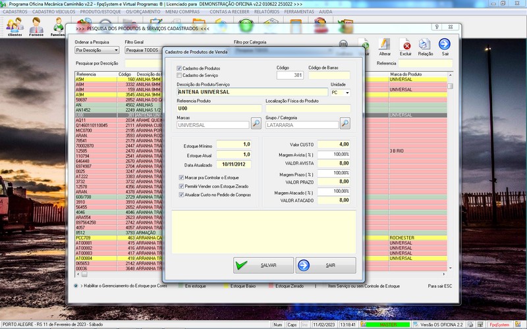
Task: Click the horizontal scrollbar of product list
Action: point(260,274)
